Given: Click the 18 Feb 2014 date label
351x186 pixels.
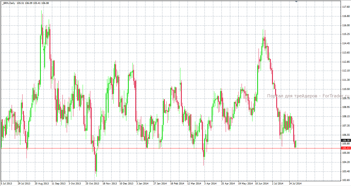Looking at the screenshot, I should [177, 183].
